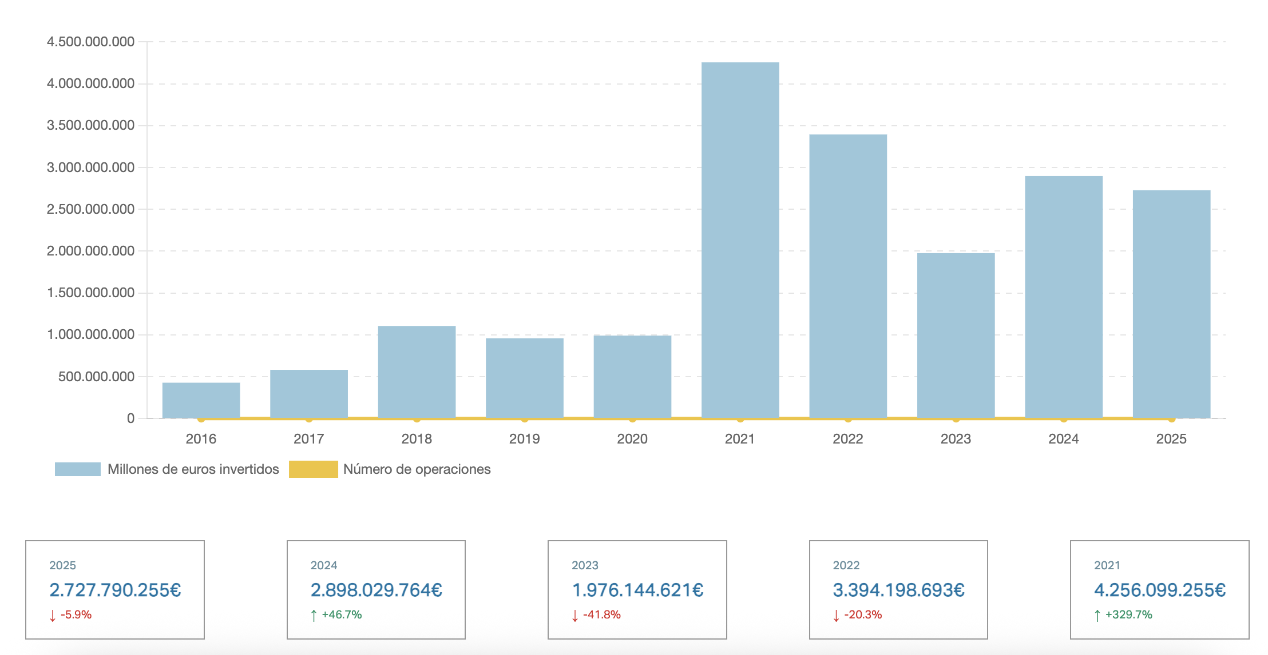Select the 2016 bar in chart
Screen dimensions: 1268x655
(201, 400)
